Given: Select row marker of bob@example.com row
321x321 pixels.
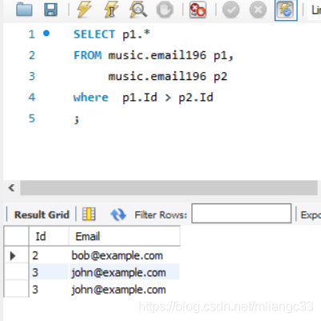Looking at the screenshot, I should 16,255.
